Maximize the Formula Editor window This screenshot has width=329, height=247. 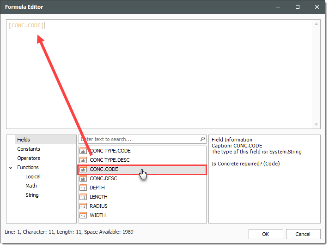pyautogui.click(x=298, y=7)
